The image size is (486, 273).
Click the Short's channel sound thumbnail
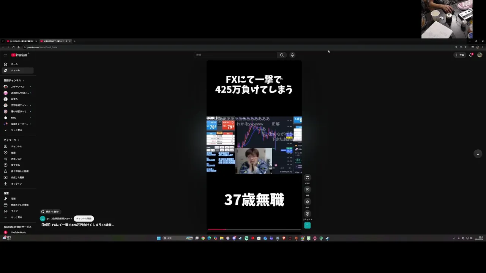[x=308, y=226]
